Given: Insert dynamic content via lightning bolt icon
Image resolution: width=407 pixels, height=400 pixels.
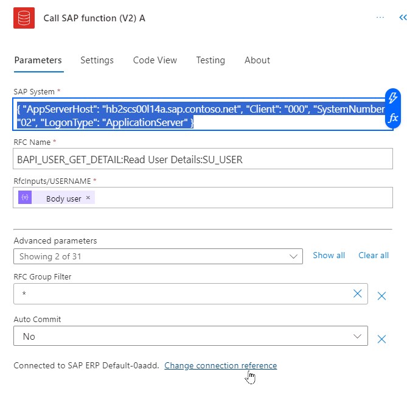Looking at the screenshot, I should click(393, 98).
